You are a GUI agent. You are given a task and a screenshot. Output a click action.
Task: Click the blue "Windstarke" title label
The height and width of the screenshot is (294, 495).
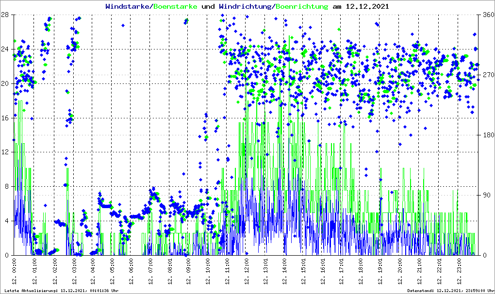(x=128, y=7)
